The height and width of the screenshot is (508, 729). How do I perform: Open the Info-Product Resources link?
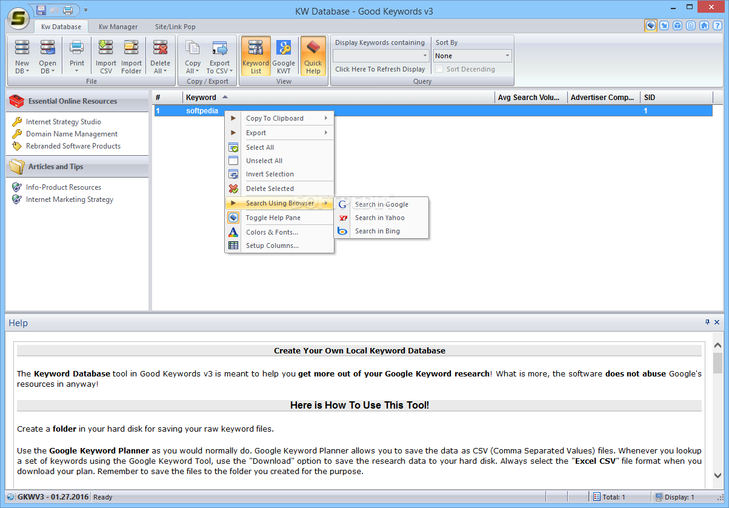(63, 187)
